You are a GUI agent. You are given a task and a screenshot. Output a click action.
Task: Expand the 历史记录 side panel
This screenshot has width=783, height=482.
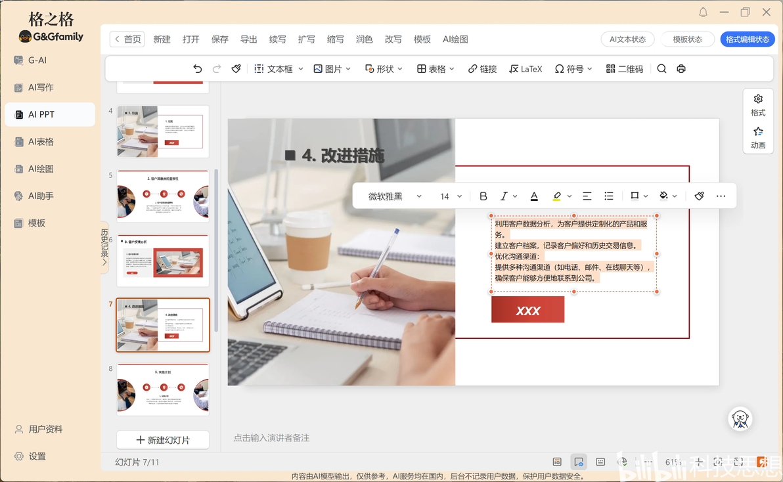[x=104, y=247]
